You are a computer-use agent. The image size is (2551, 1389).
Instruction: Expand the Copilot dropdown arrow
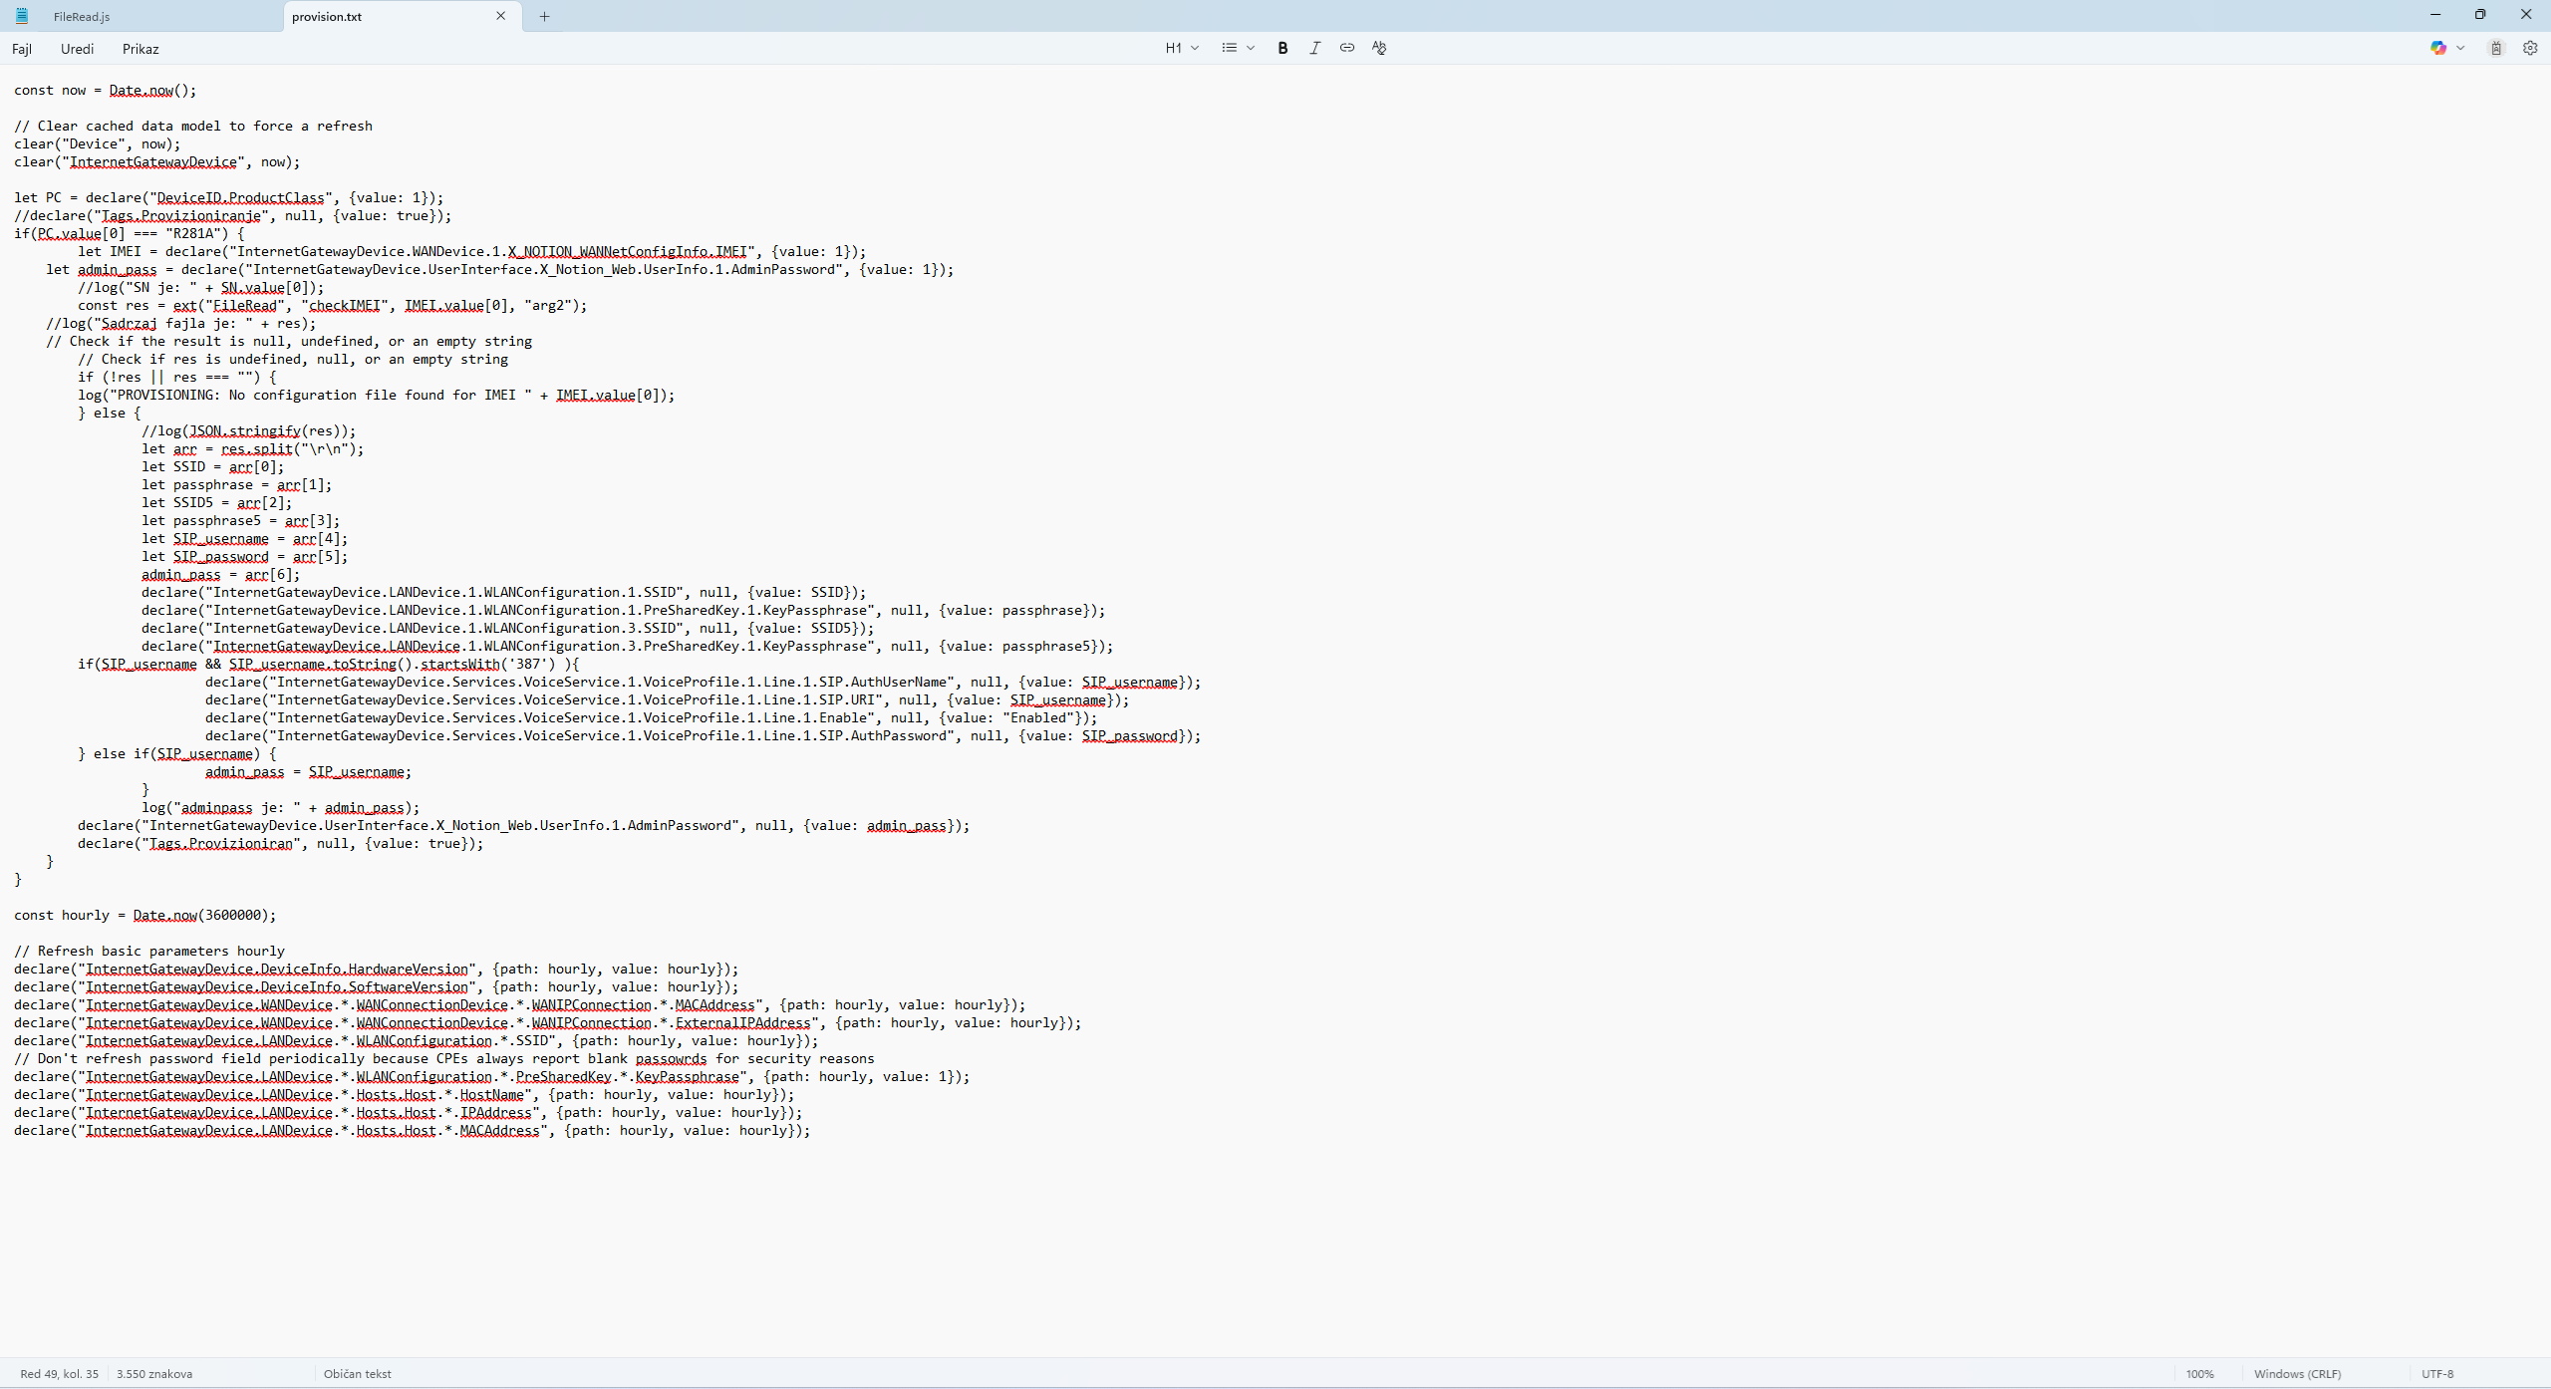[2460, 48]
